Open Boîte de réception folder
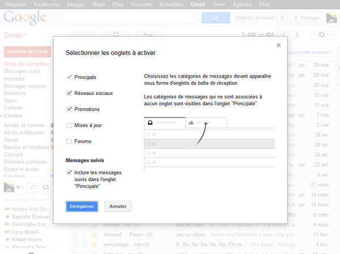340x254 pixels. point(26,64)
